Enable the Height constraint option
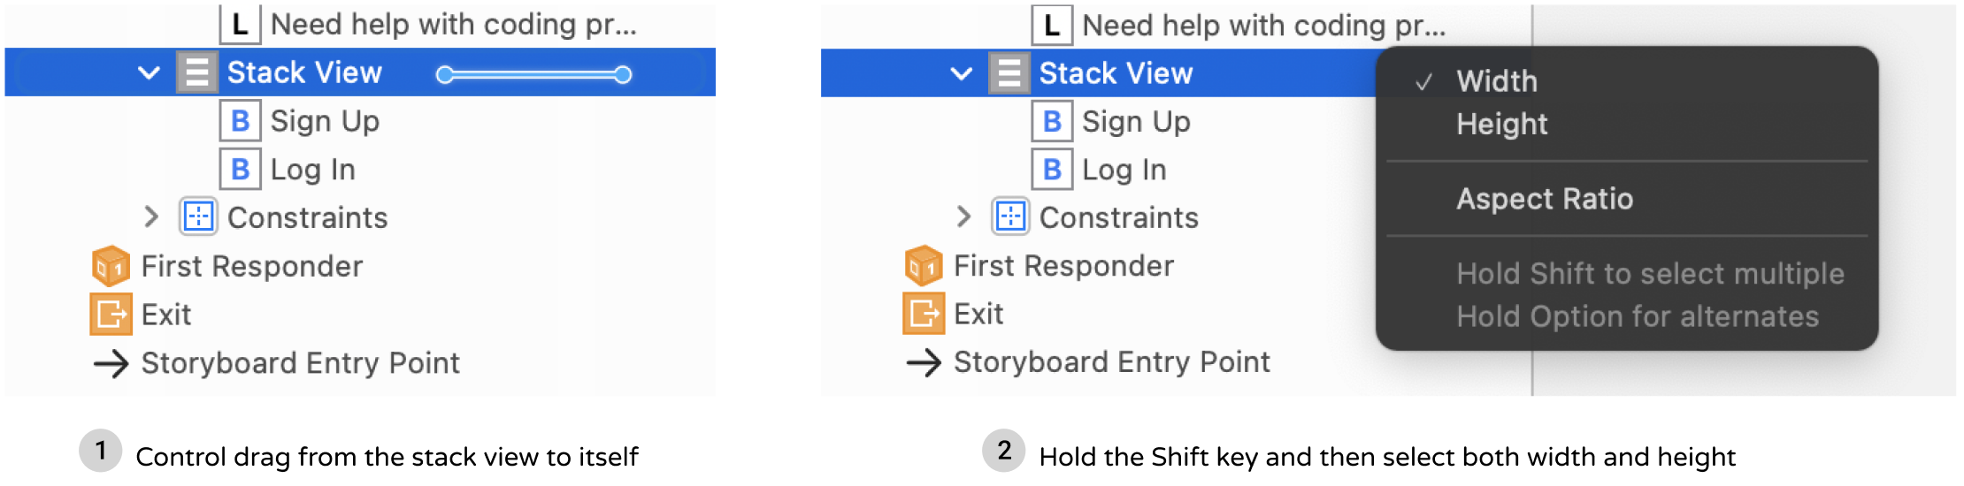1964x486 pixels. tap(1501, 124)
